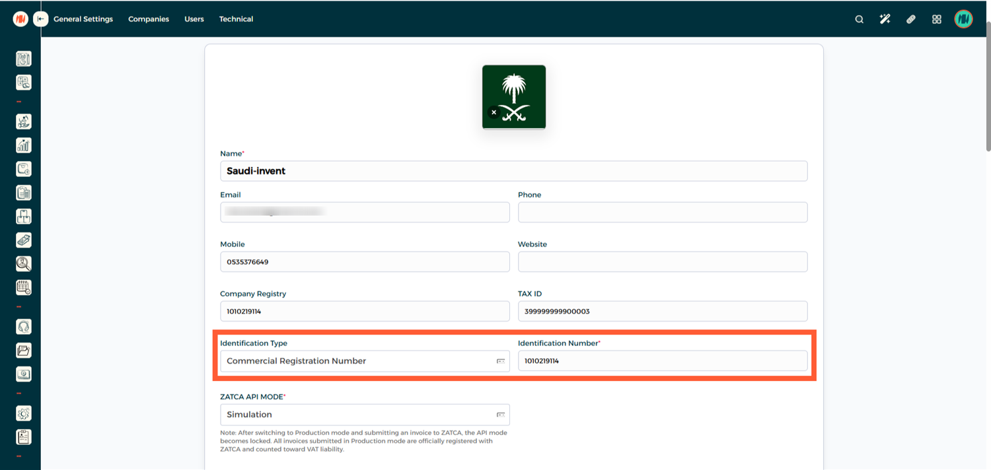Open the apps grid icon

tap(936, 19)
